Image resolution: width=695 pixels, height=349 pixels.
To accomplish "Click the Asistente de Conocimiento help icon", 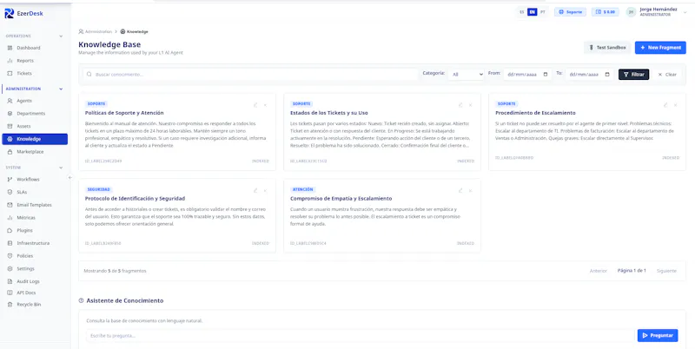I will (81, 300).
